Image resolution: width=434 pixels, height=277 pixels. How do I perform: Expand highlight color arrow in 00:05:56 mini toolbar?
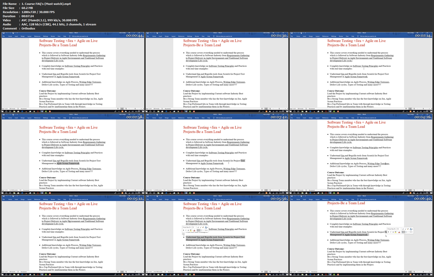(x=193, y=230)
